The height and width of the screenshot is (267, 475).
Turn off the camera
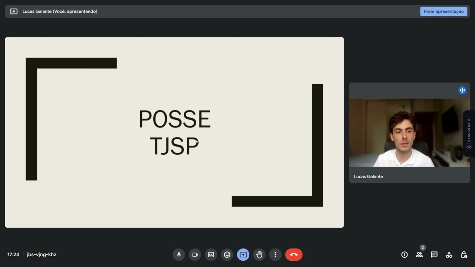195,255
